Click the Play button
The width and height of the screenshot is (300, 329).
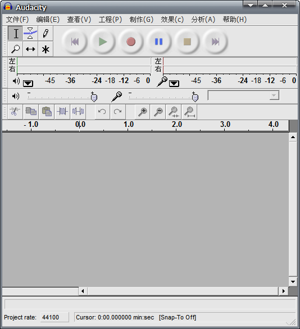click(103, 42)
